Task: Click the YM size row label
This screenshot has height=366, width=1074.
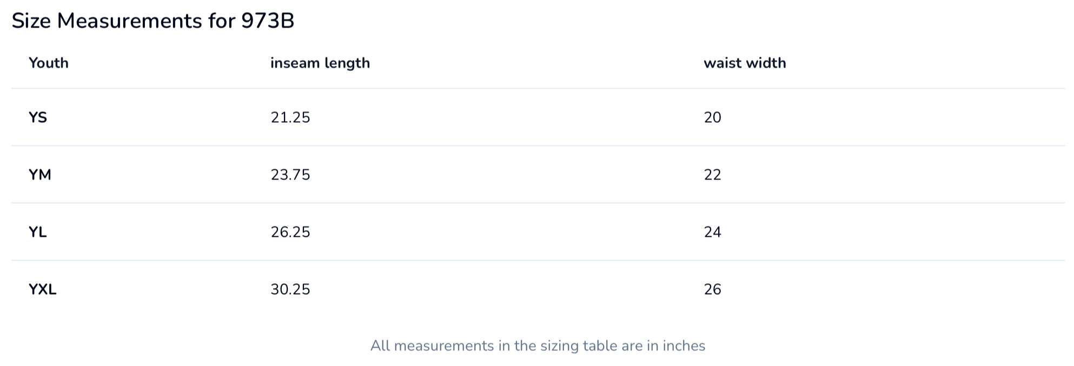Action: click(x=40, y=175)
